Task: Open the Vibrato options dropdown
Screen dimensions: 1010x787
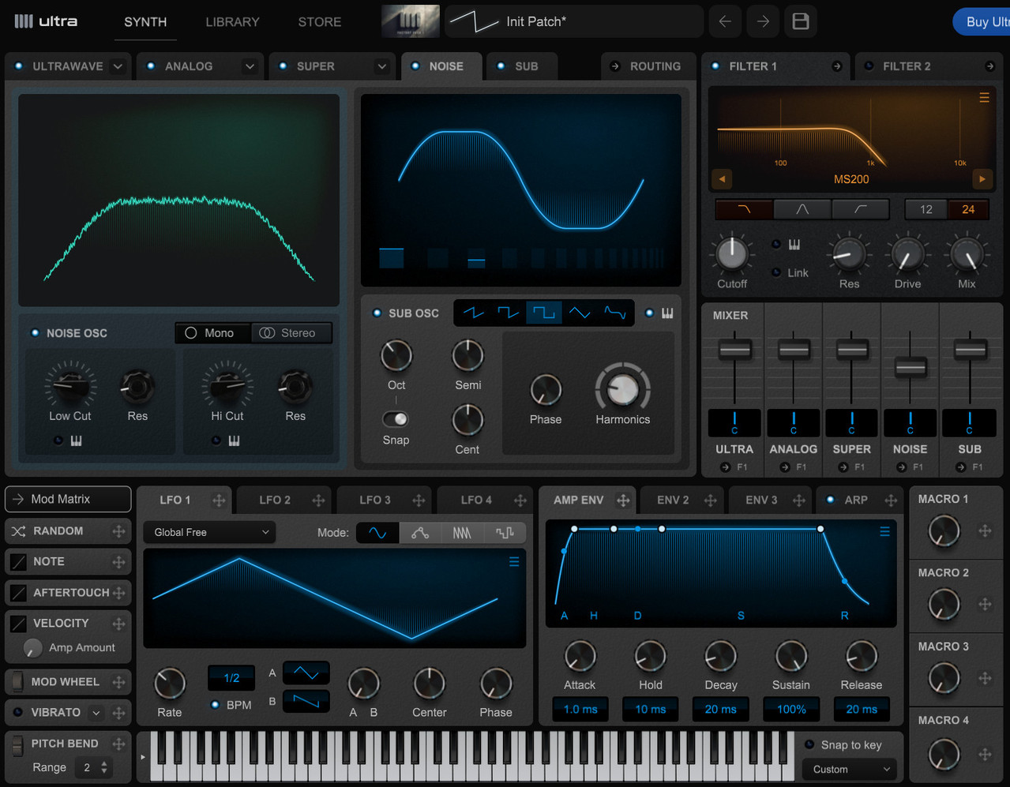Action: [96, 713]
